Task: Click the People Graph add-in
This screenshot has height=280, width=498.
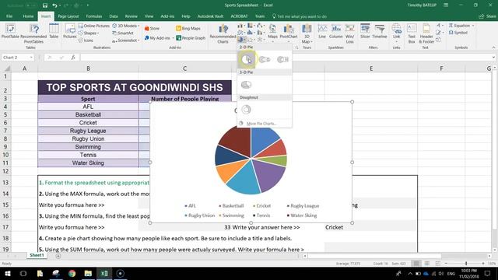Action: tap(191, 38)
